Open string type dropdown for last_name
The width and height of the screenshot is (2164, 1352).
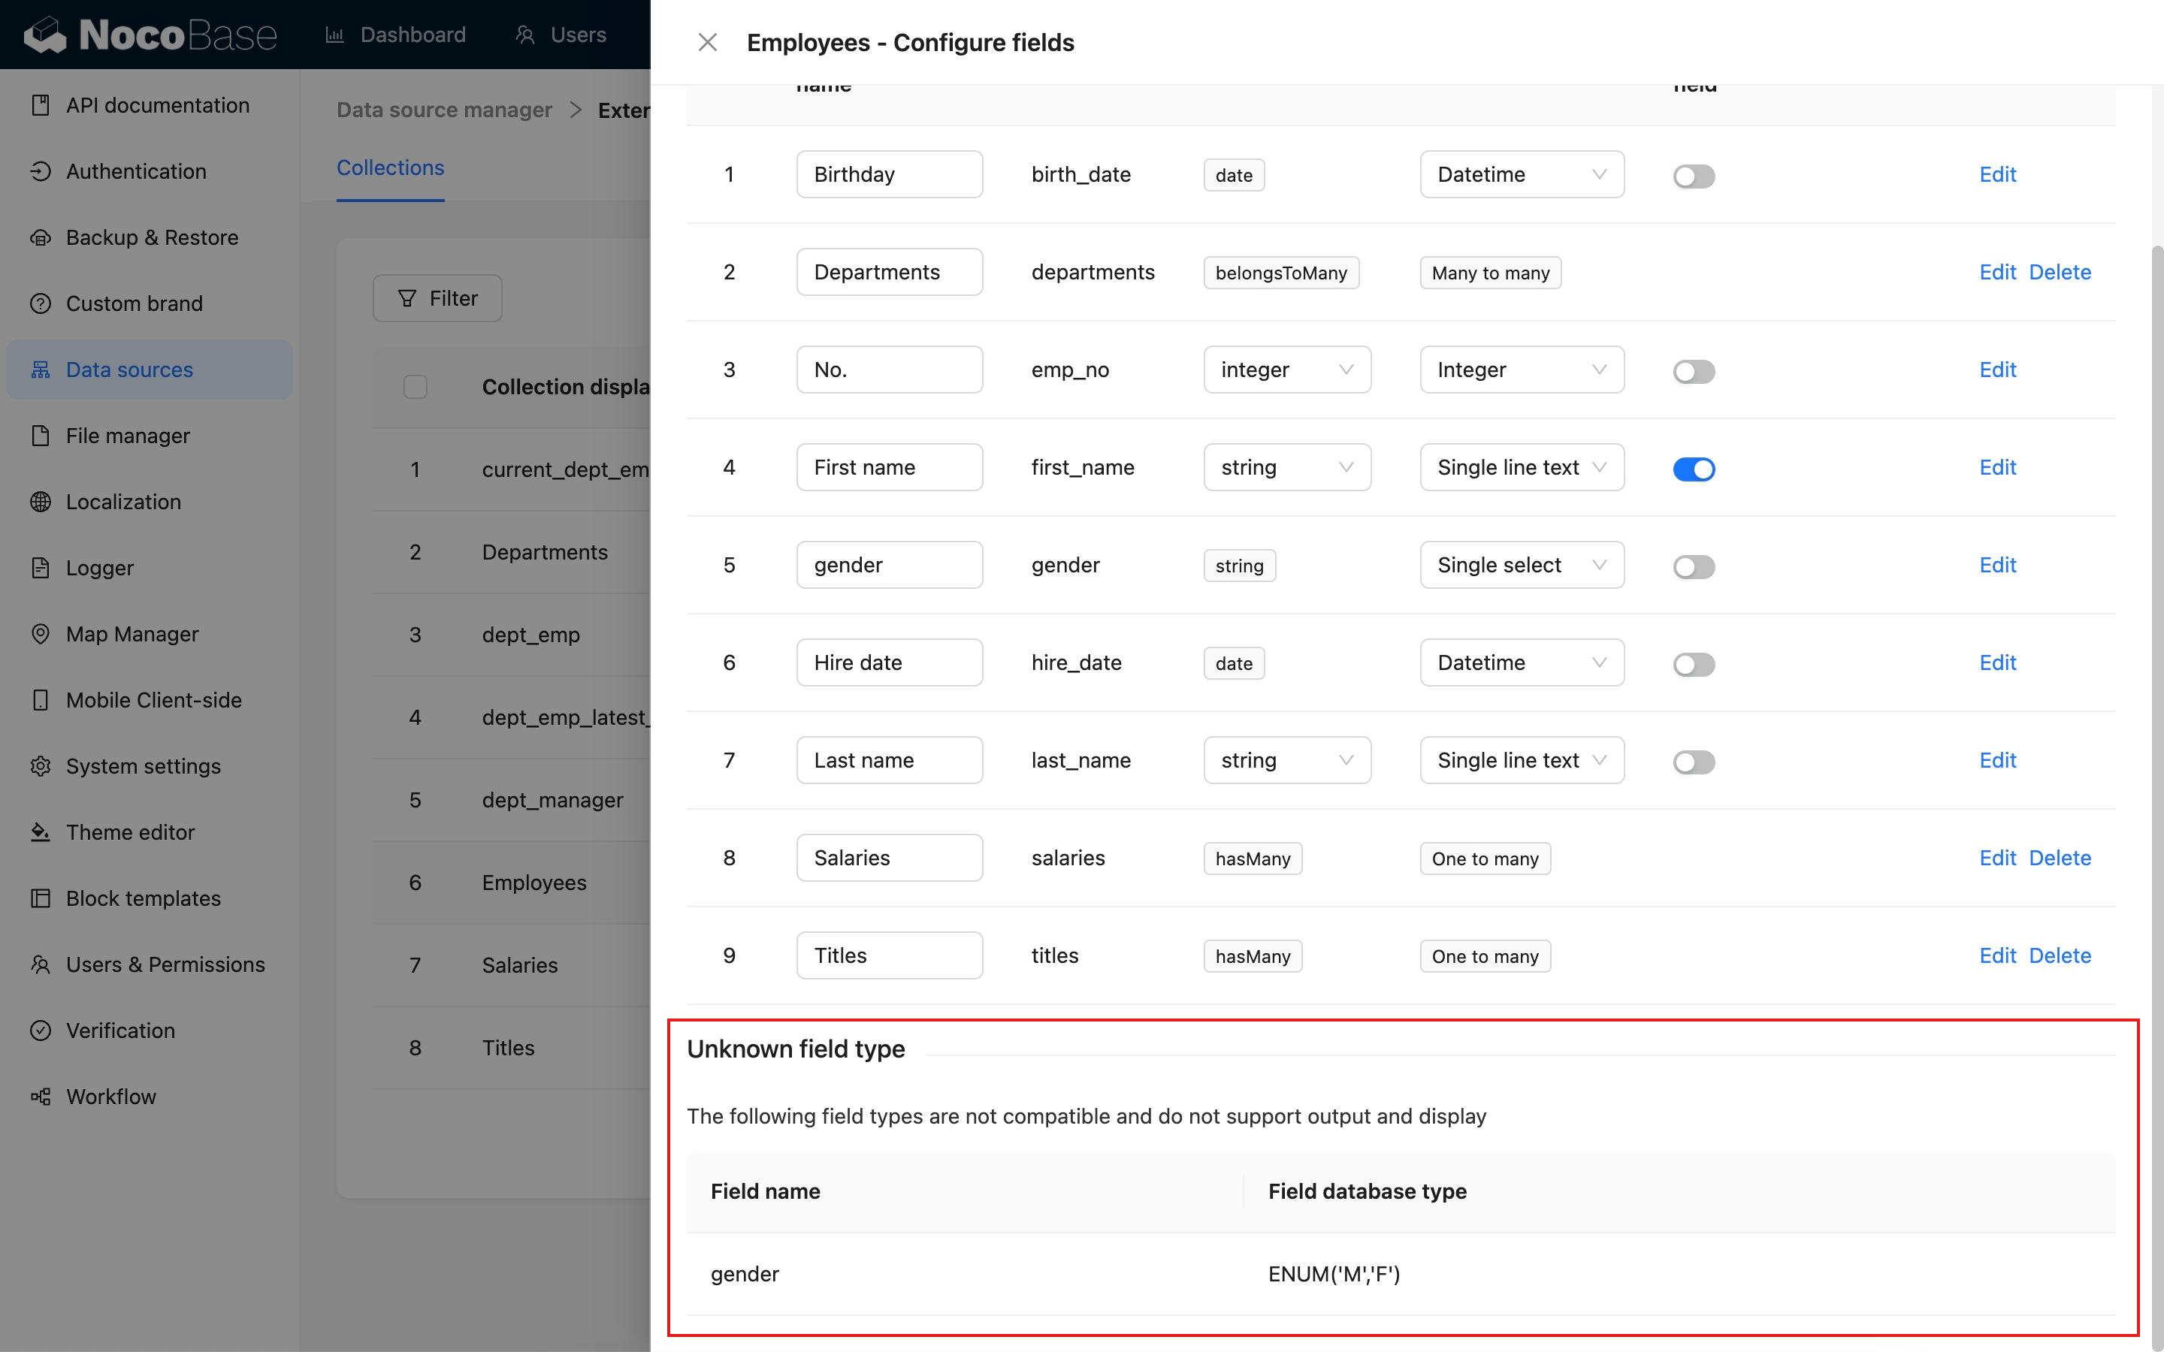click(1287, 760)
